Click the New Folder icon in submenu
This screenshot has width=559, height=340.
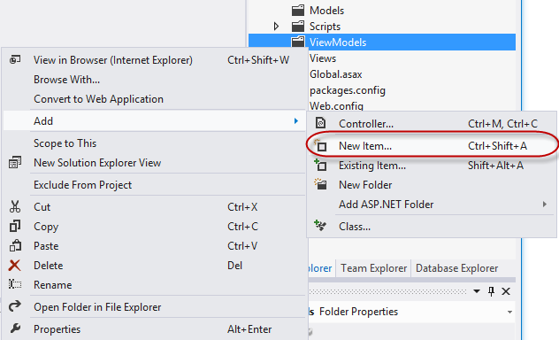click(320, 184)
